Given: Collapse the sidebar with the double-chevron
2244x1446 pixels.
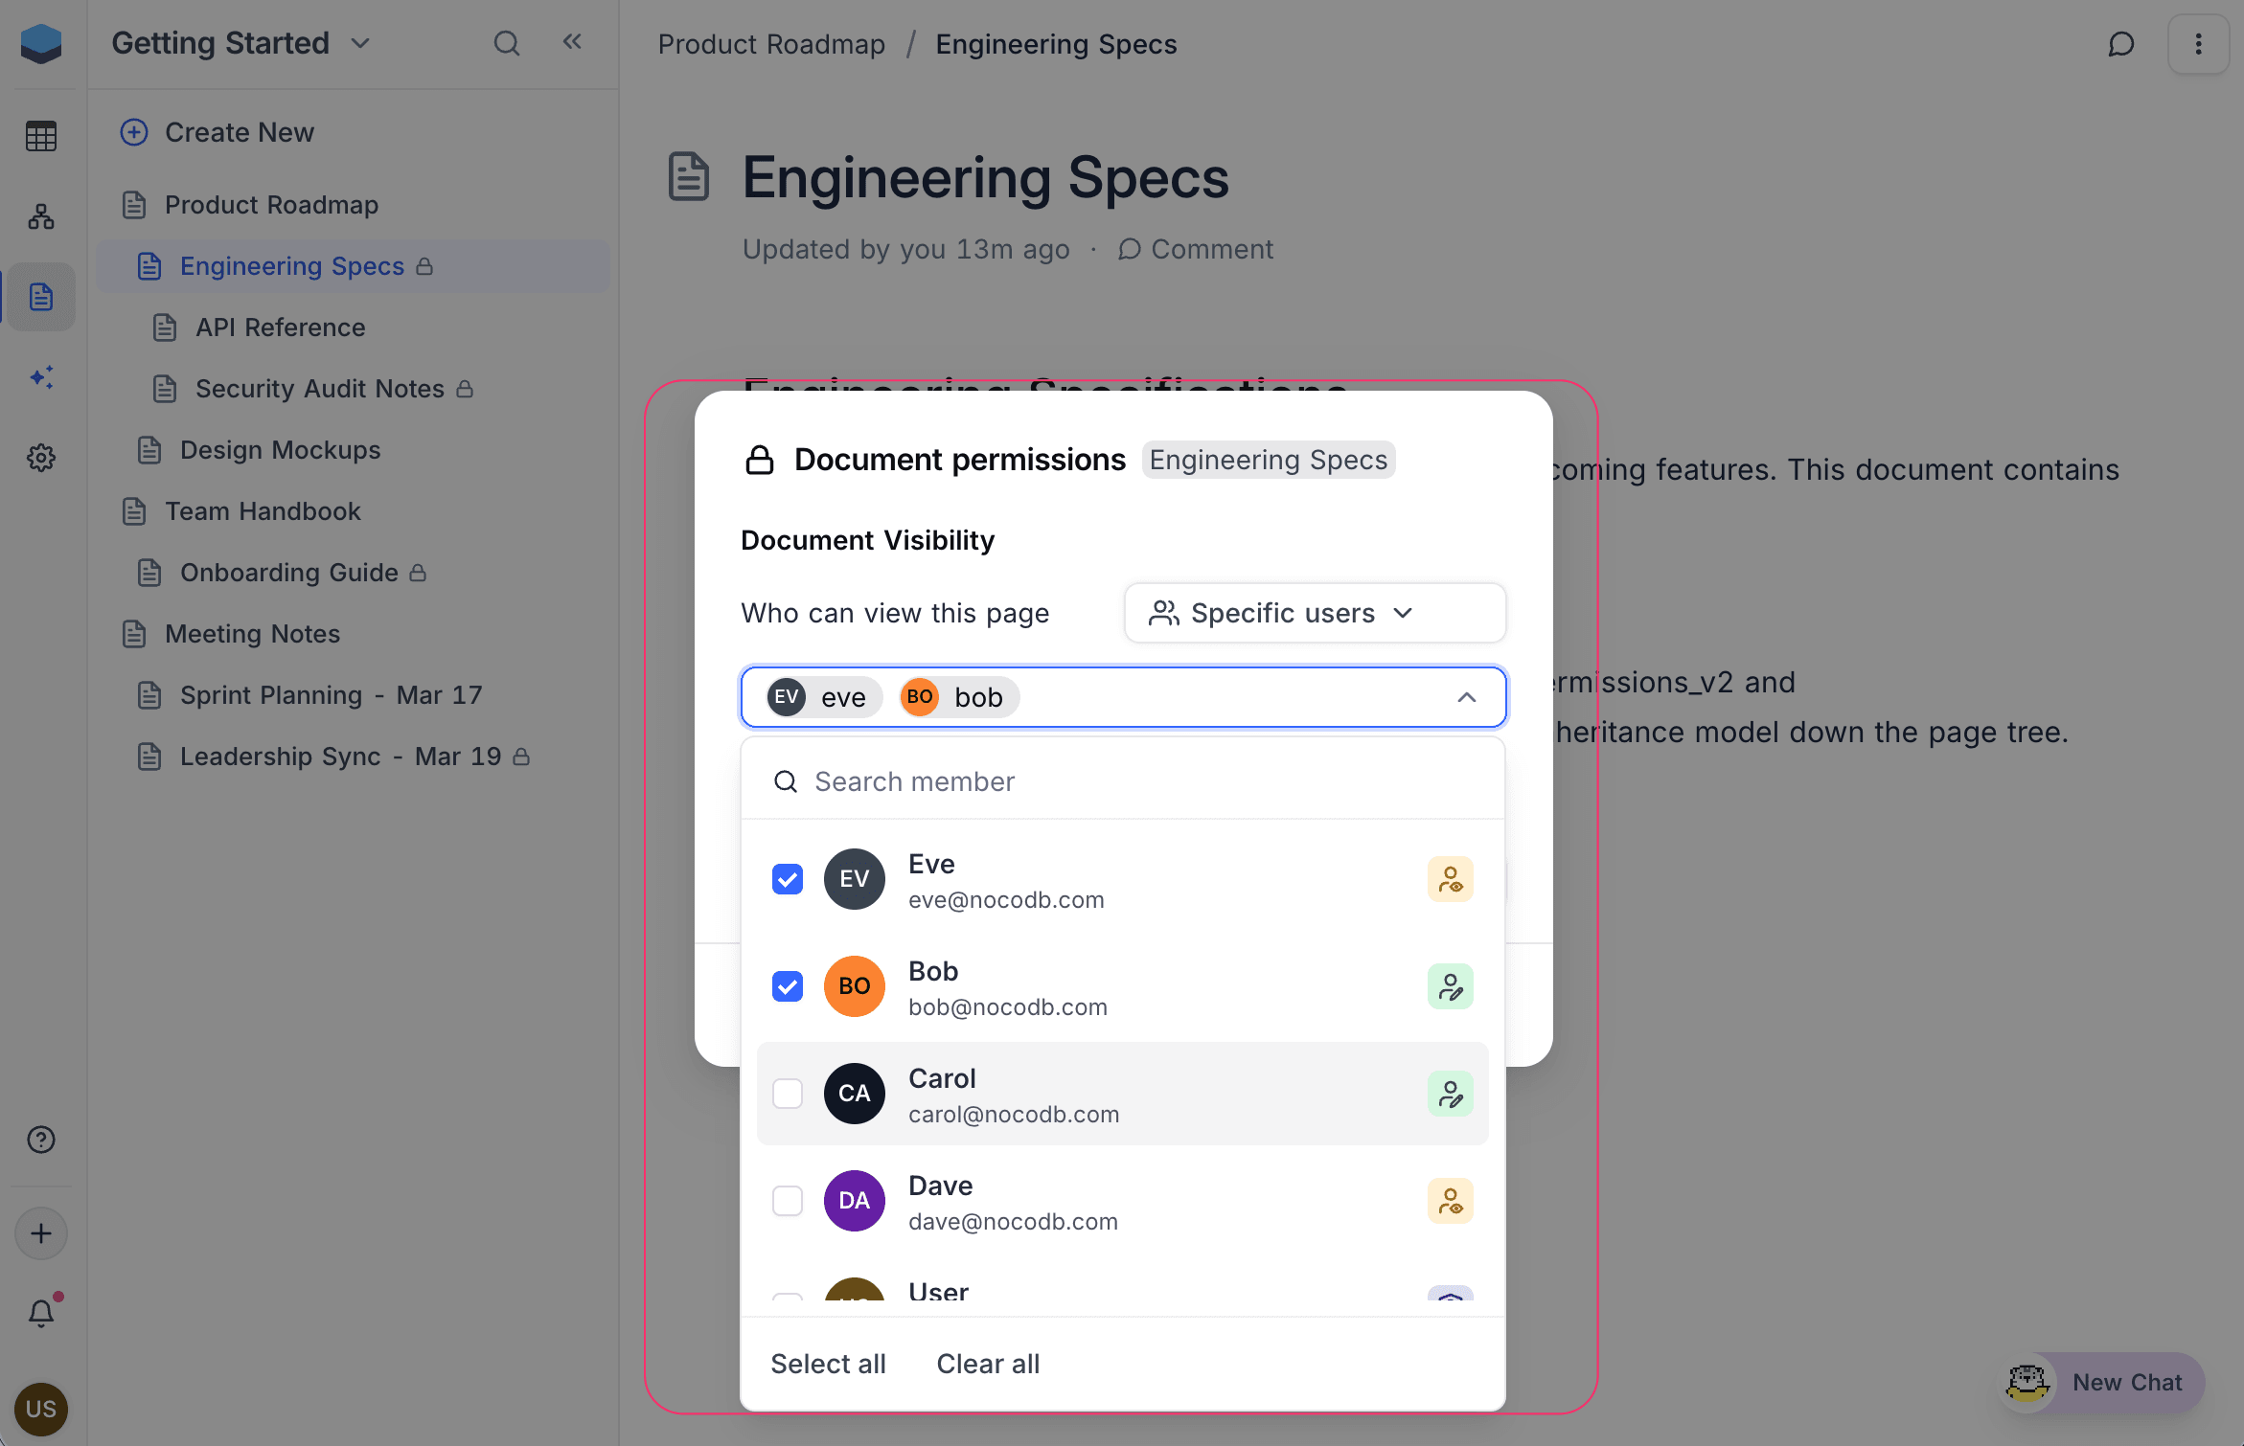Looking at the screenshot, I should pyautogui.click(x=572, y=42).
